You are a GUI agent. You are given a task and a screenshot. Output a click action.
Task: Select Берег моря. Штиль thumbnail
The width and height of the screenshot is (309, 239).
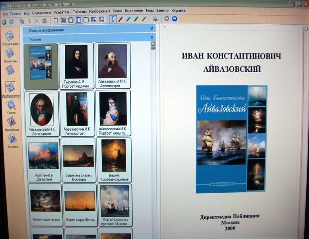pos(80,205)
